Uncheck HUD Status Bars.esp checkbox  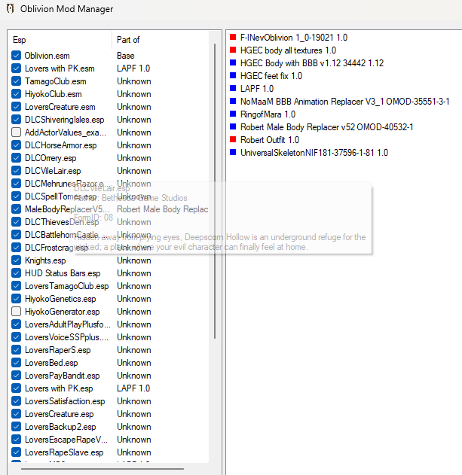click(x=16, y=273)
